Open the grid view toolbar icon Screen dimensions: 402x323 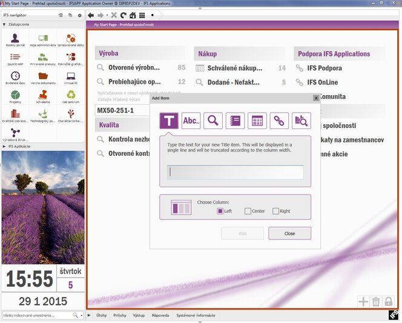coord(142,15)
